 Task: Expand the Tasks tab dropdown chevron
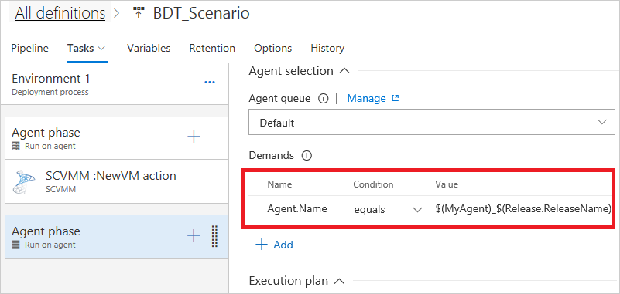(x=101, y=48)
